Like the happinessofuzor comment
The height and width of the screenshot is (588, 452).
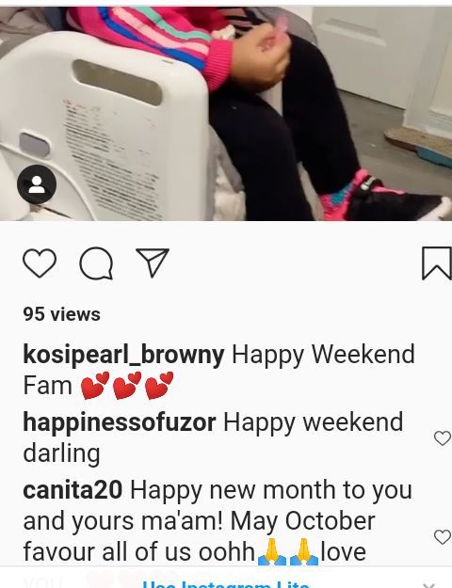click(x=443, y=438)
